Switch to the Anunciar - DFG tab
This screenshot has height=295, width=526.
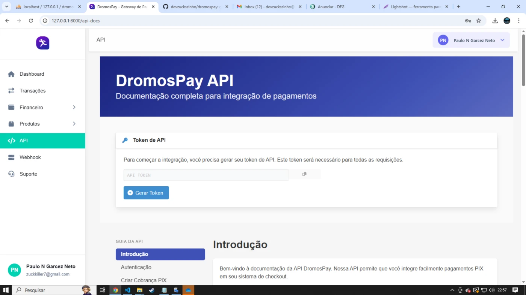point(341,7)
